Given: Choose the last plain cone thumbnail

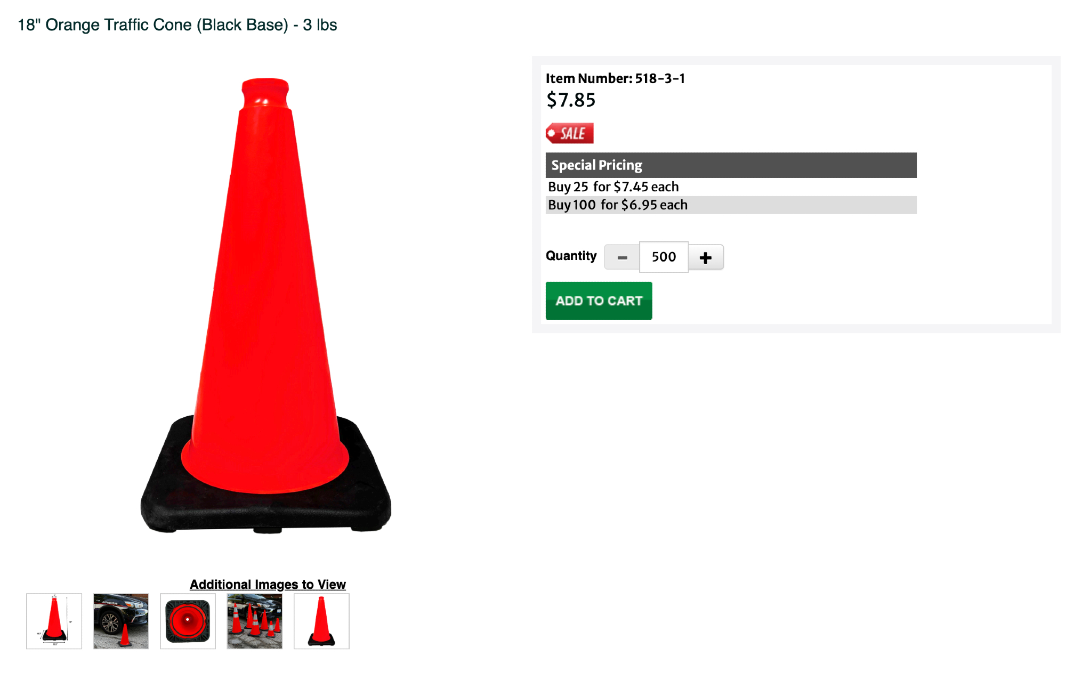Looking at the screenshot, I should point(321,621).
